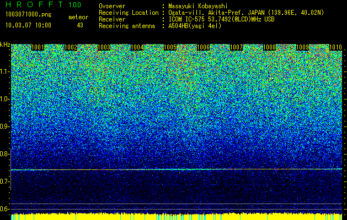Click the 1006 time marker

click(203, 47)
